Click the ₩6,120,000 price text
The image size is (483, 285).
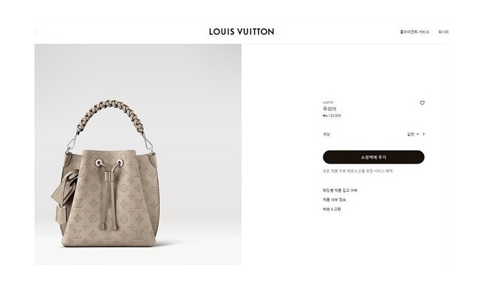click(x=332, y=115)
